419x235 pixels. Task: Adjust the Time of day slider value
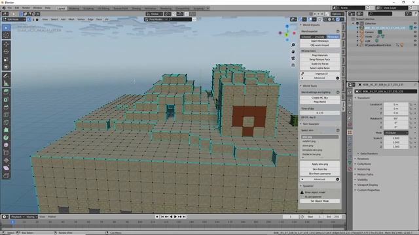point(320,113)
